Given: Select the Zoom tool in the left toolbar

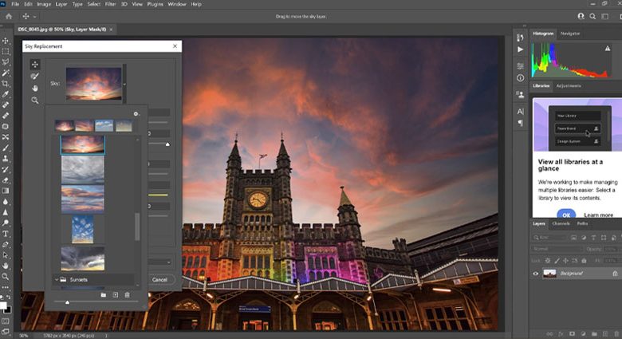Looking at the screenshot, I should tap(6, 276).
